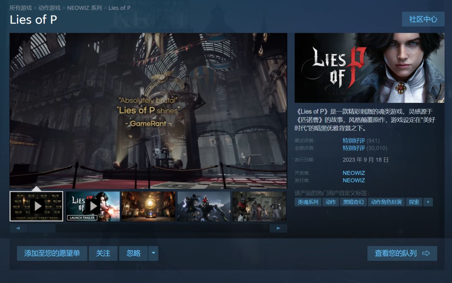Screen dimensions: 452x283
Task: Expand the ignore options dropdown arrow
Action: [153, 253]
